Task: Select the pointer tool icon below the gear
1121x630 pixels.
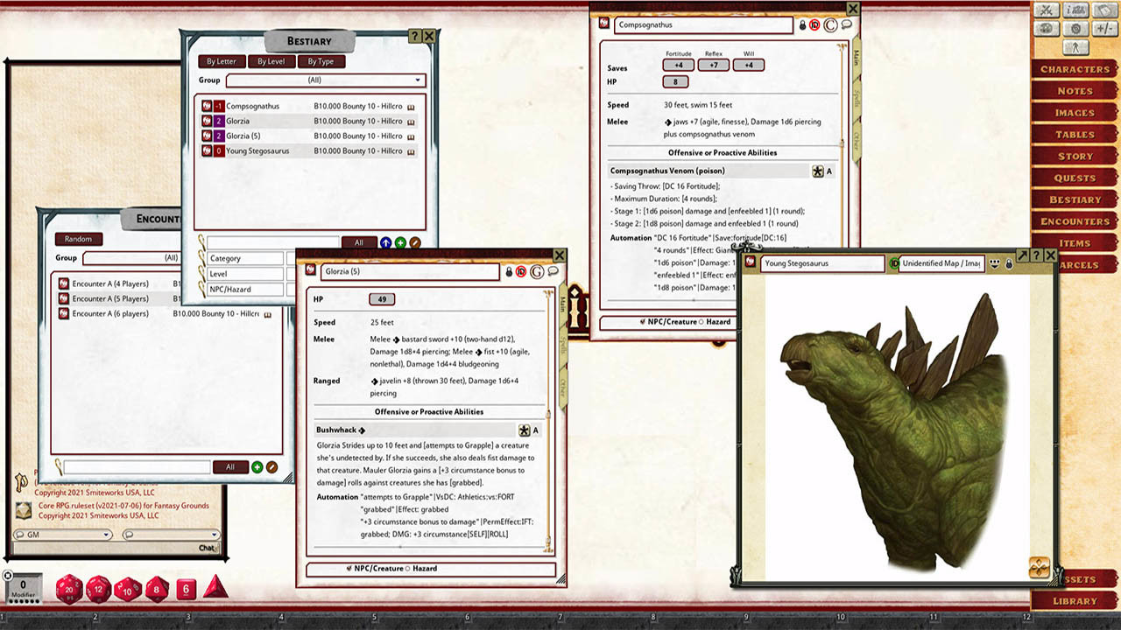Action: click(x=1075, y=47)
